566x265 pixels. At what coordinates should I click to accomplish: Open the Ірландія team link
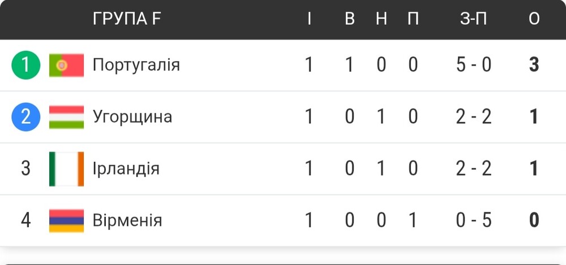click(126, 169)
